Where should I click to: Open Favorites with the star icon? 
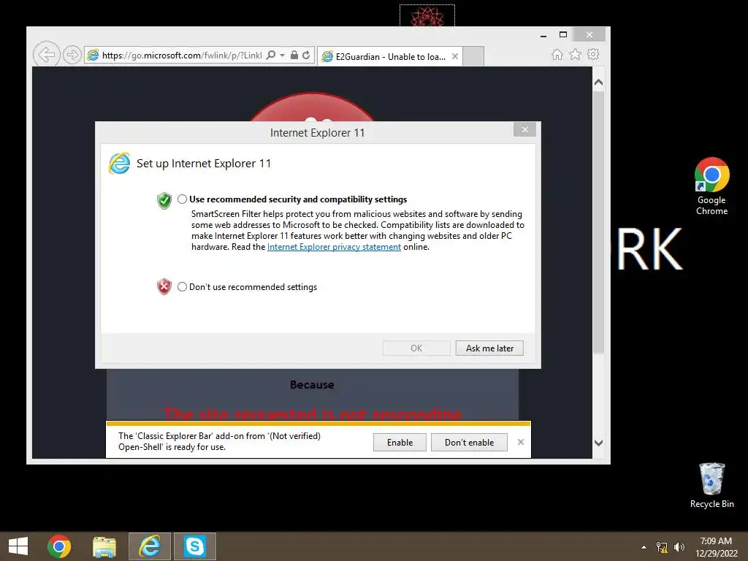pyautogui.click(x=576, y=54)
